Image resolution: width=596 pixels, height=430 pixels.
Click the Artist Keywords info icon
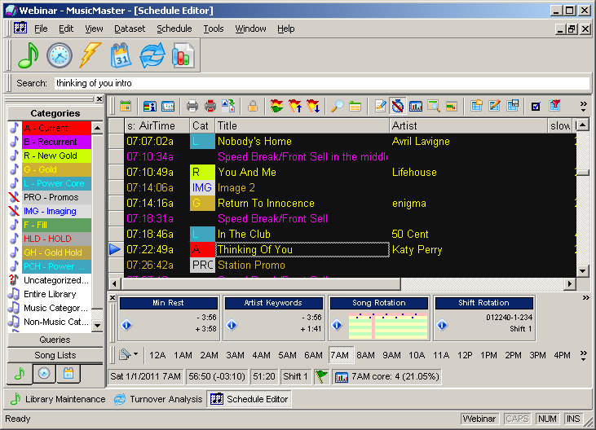pos(232,325)
